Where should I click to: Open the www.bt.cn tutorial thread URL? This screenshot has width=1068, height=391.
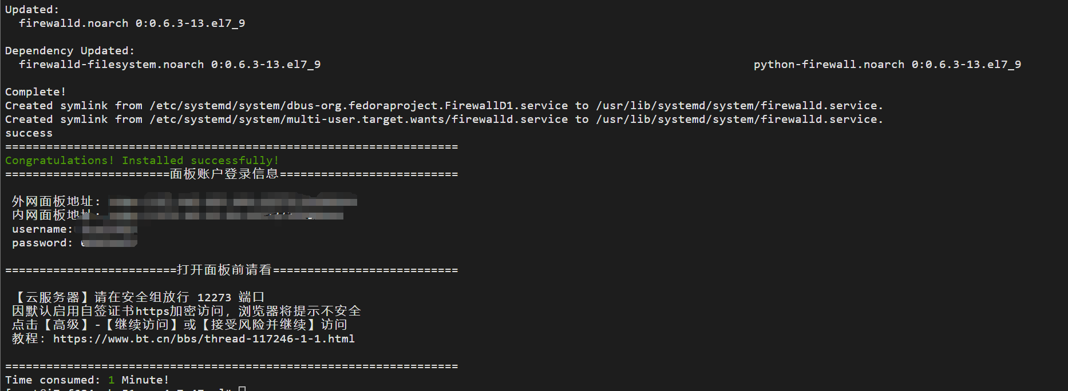pyautogui.click(x=204, y=339)
